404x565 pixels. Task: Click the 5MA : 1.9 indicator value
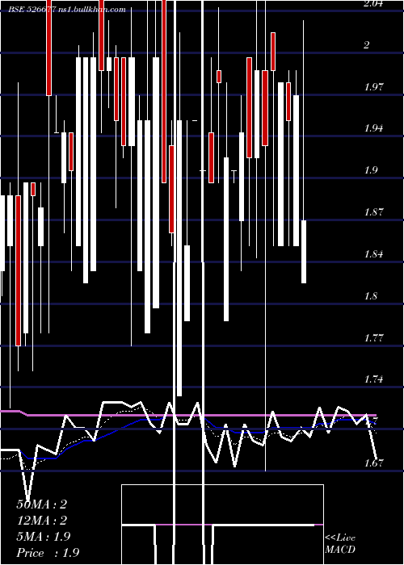tap(44, 537)
